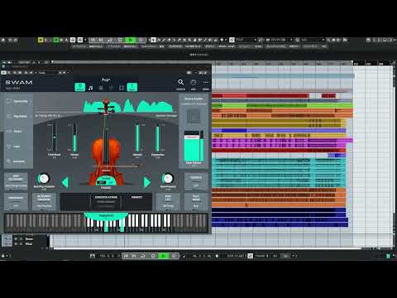The width and height of the screenshot is (397, 298).
Task: Toggle the green read automation R button
Action: 56,41
